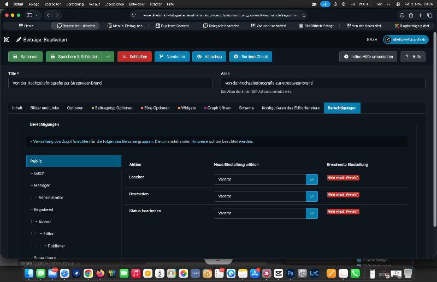The image size is (437, 282).
Task: Open Photoshop from the dock
Action: point(291,273)
